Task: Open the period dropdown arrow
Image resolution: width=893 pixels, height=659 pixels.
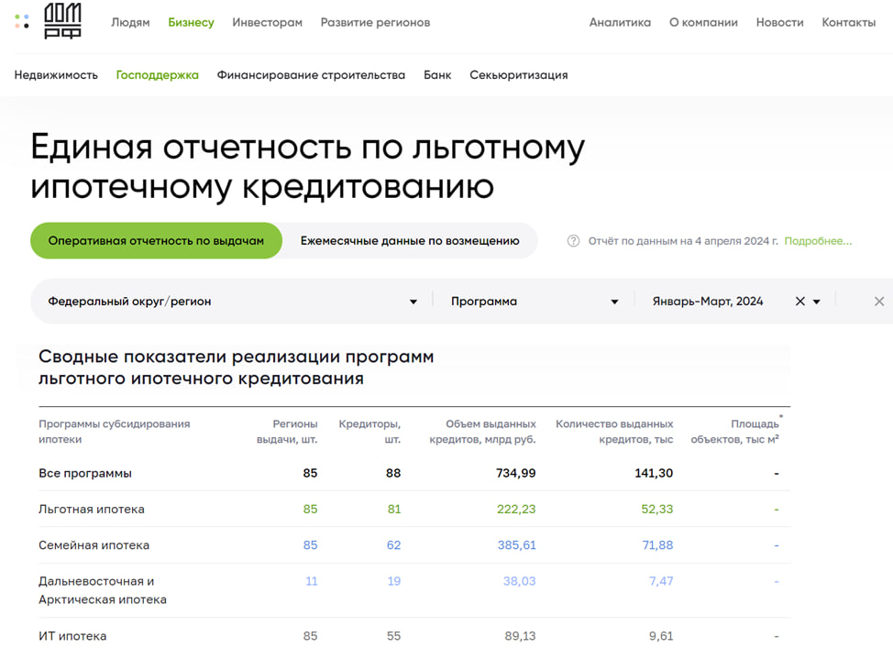Action: (x=817, y=302)
